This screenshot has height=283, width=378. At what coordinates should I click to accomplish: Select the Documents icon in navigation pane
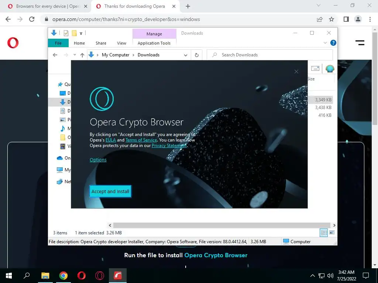pyautogui.click(x=63, y=111)
